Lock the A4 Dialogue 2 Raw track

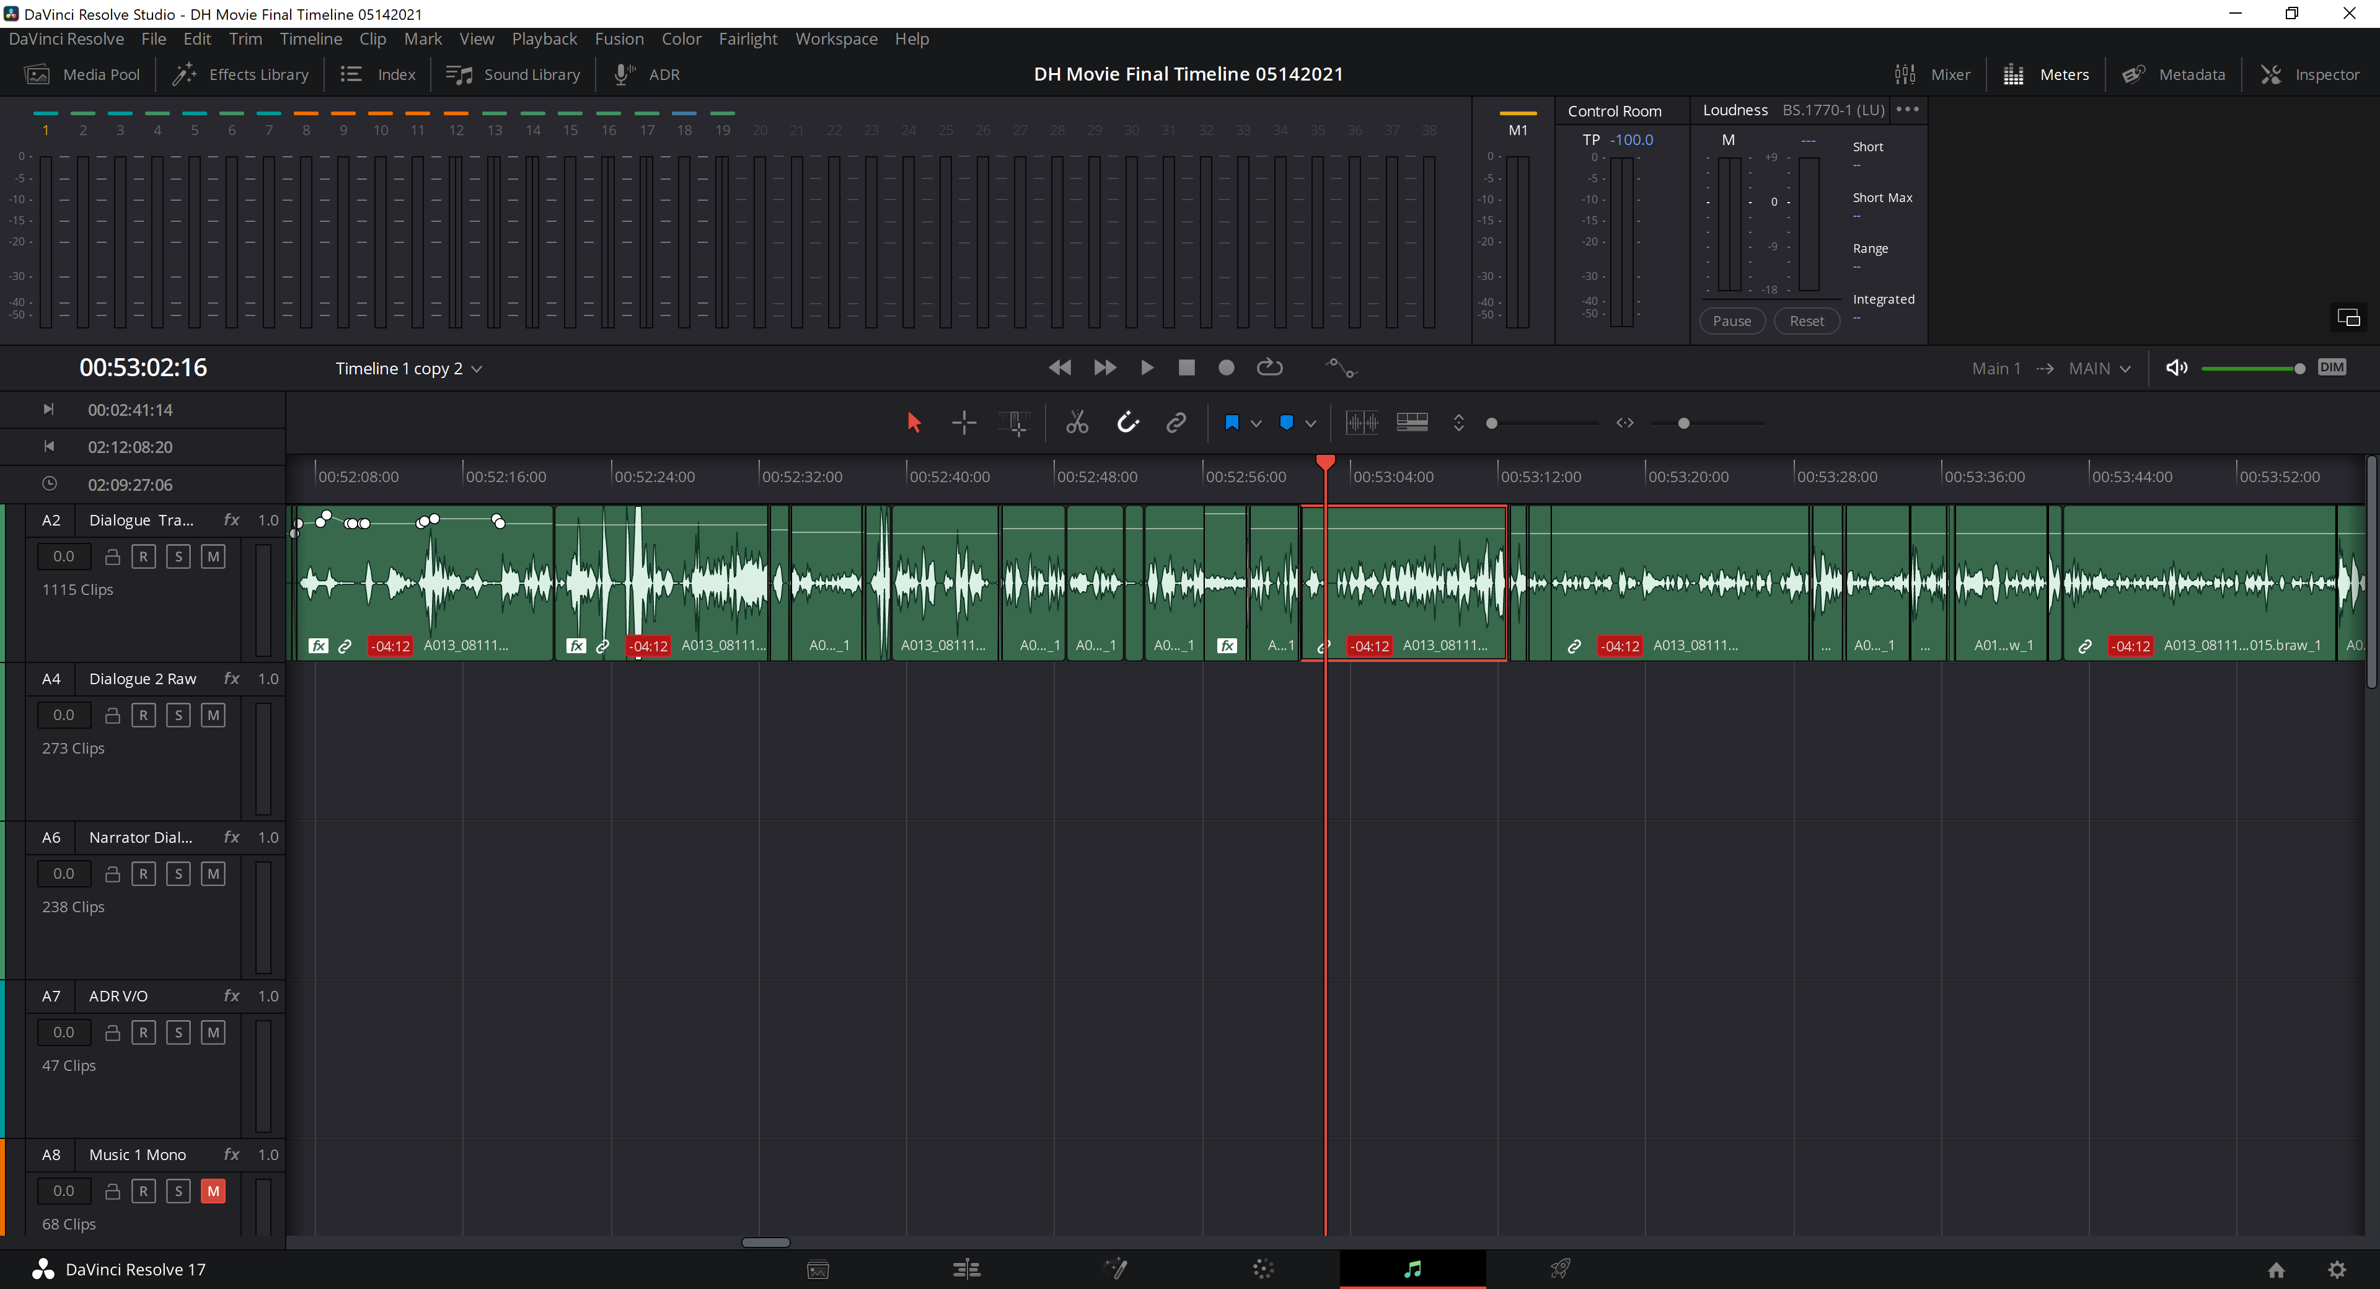click(113, 715)
